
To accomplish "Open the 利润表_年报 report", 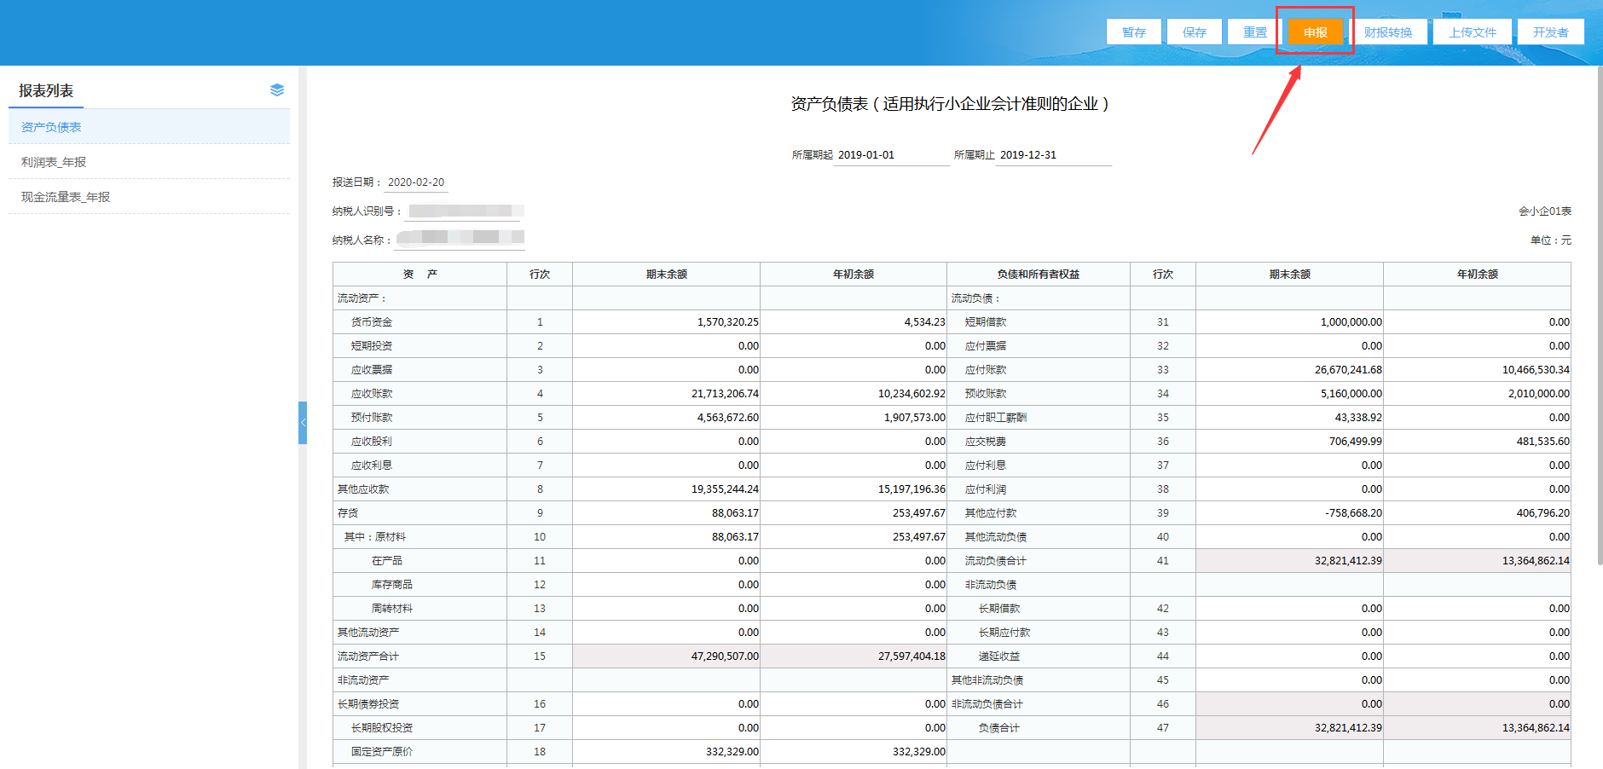I will (x=54, y=162).
